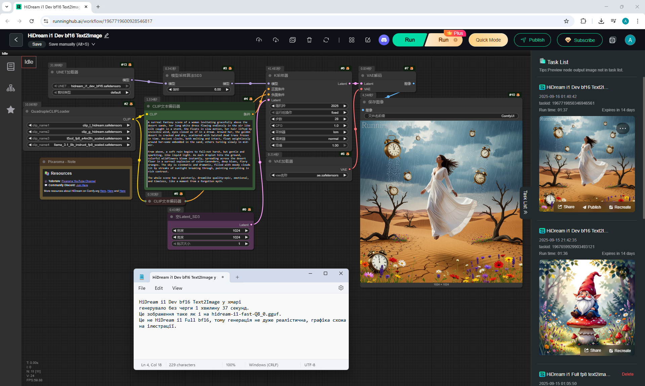This screenshot has width=645, height=386.
Task: Expand the Save manually dropdown chevron
Action: coord(93,44)
